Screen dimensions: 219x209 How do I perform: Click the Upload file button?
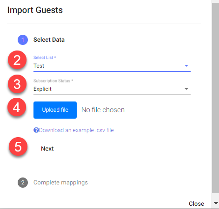[x=55, y=110]
